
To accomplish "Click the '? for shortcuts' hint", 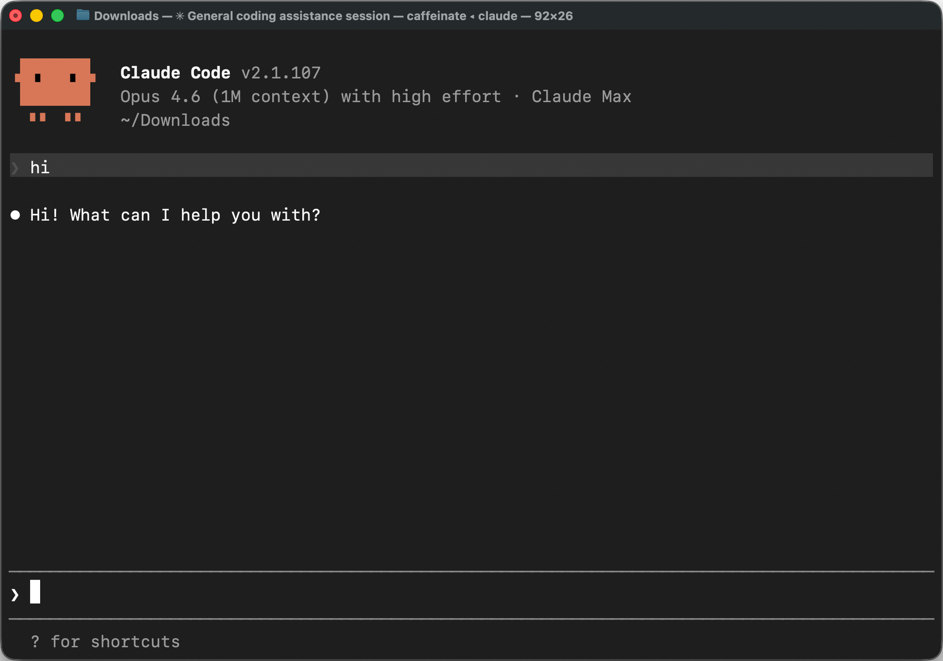I will (106, 642).
